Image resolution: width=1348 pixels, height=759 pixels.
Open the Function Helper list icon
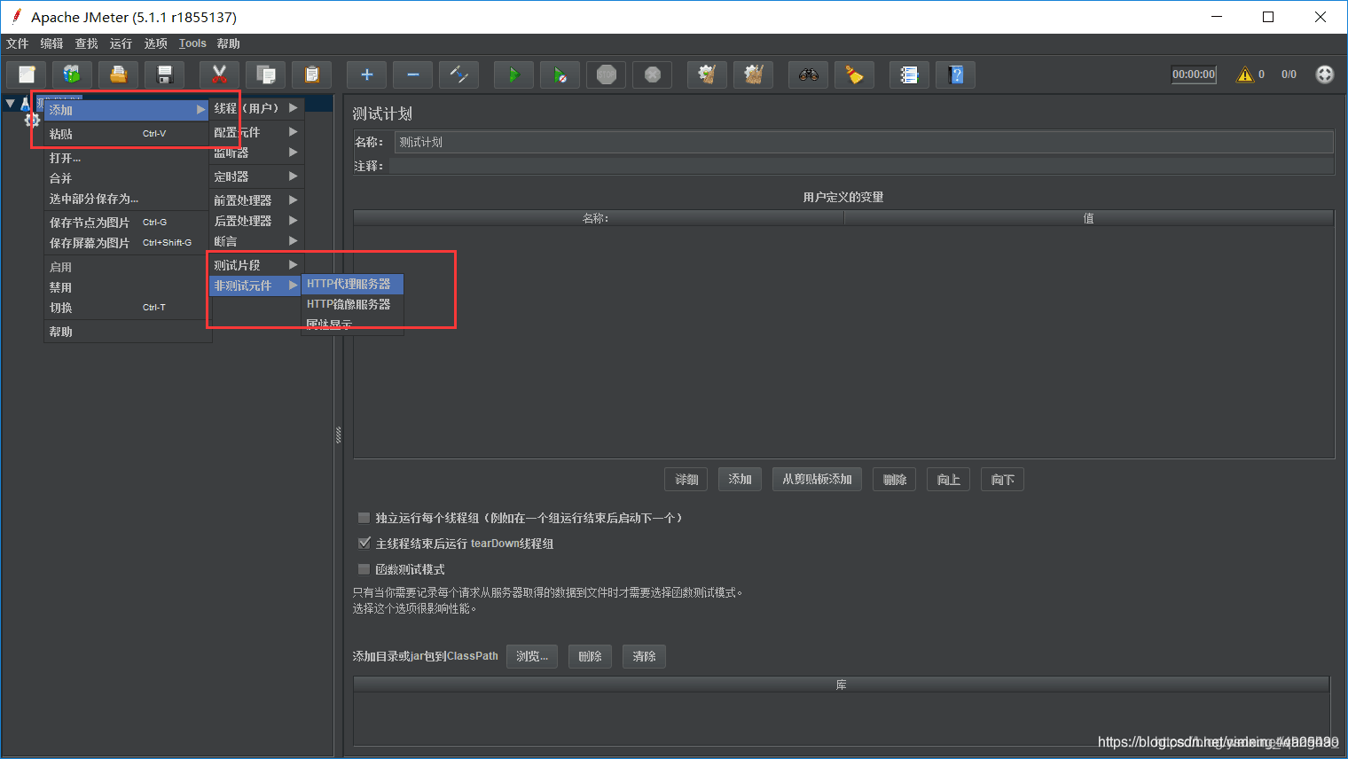point(910,75)
